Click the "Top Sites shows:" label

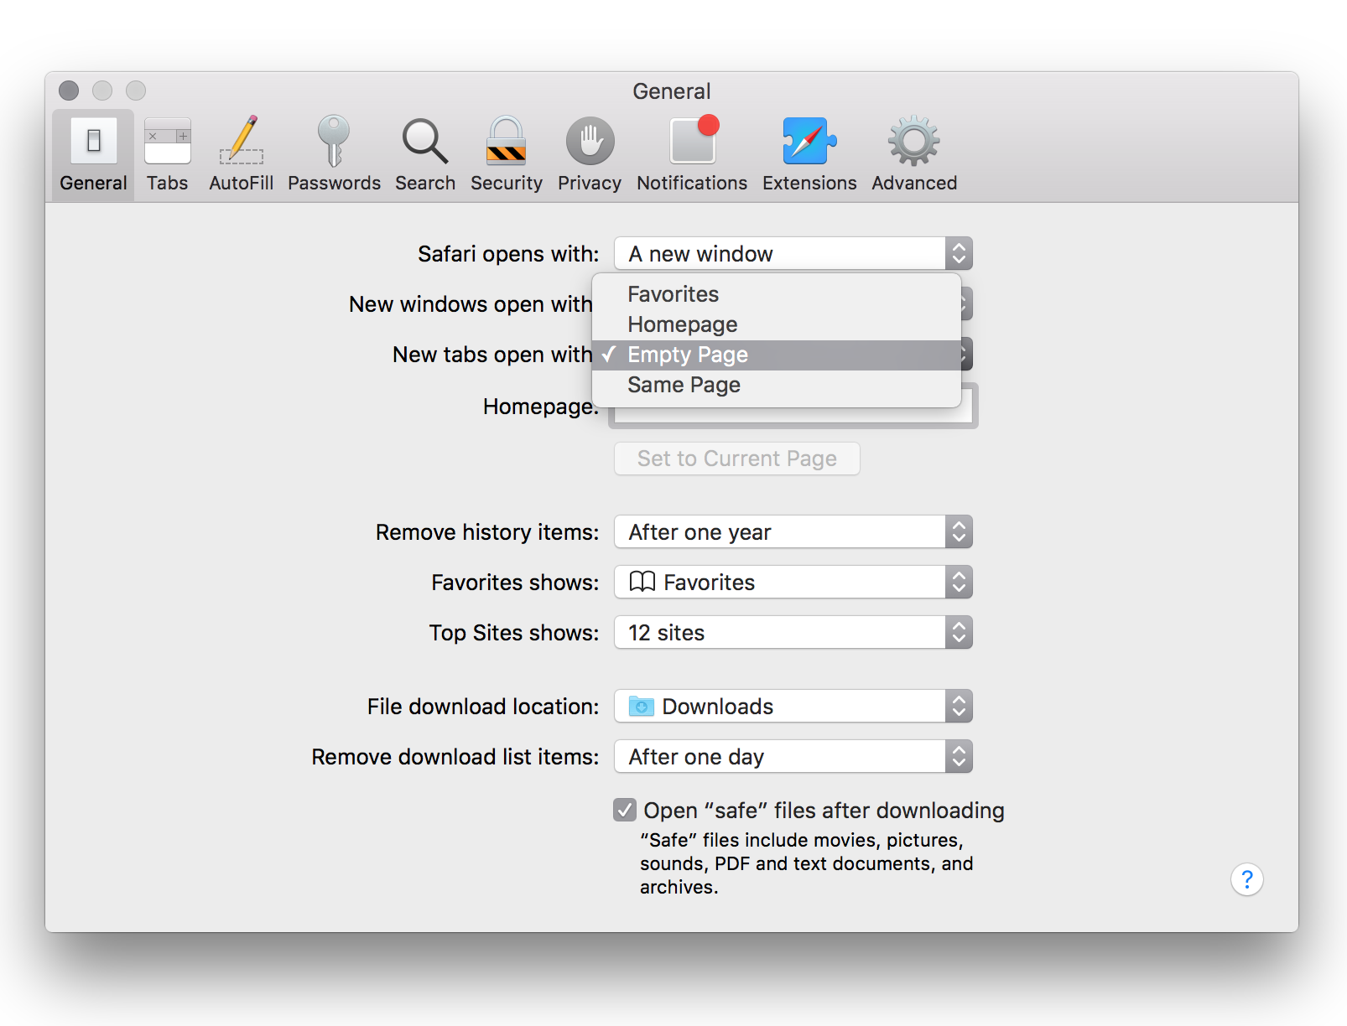[514, 633]
